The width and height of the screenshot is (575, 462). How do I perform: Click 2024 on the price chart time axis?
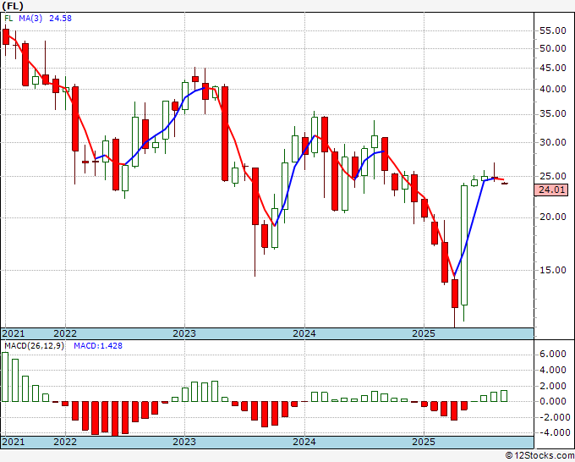point(304,333)
